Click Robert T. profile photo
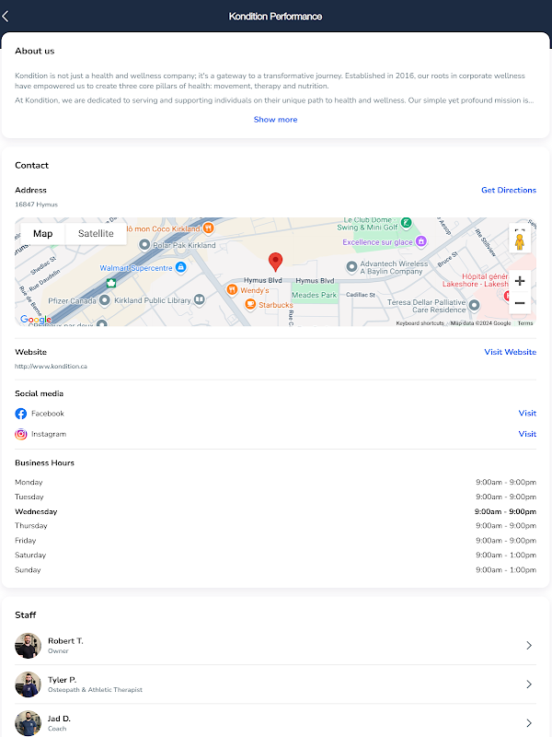This screenshot has width=552, height=737. (x=29, y=646)
